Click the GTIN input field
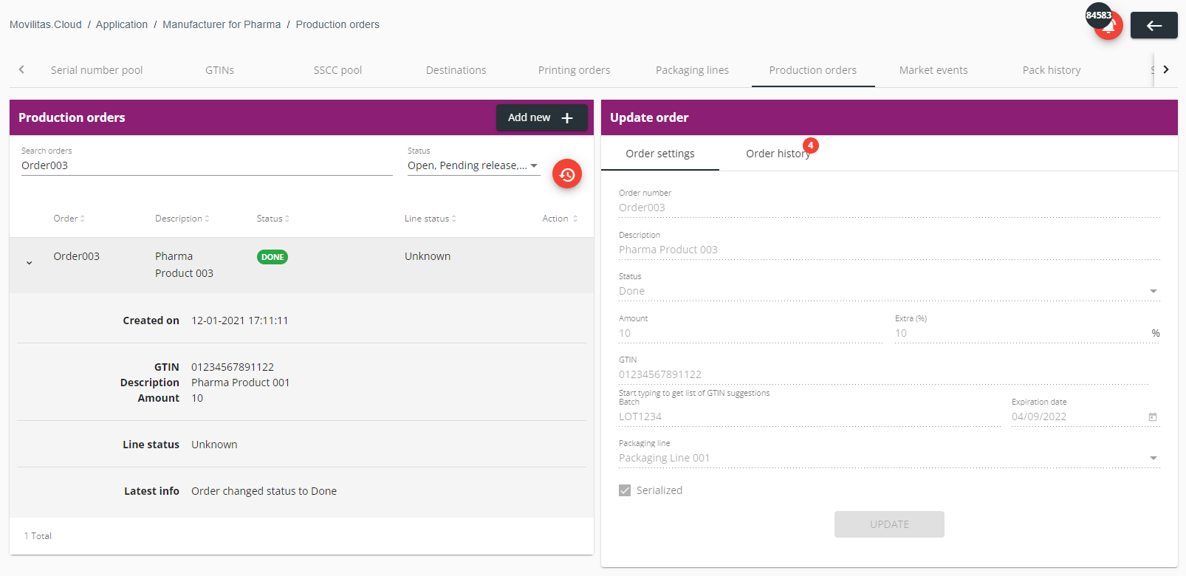1186x576 pixels. point(883,374)
